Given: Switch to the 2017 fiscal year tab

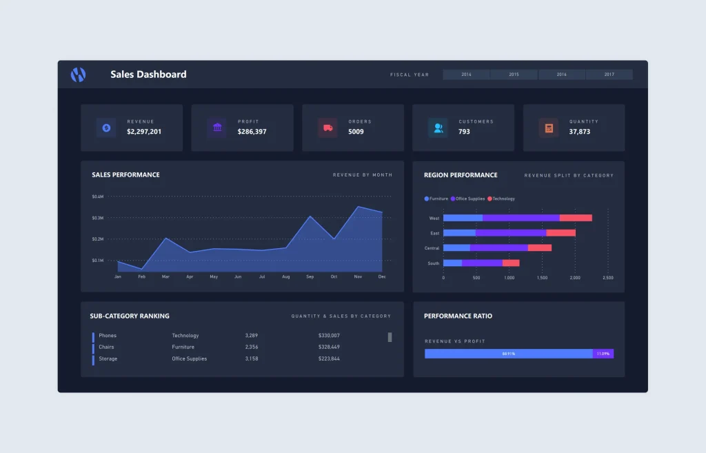Looking at the screenshot, I should (609, 74).
